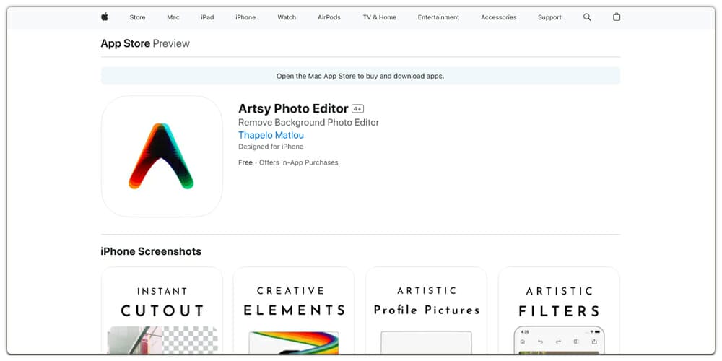The image size is (722, 361).
Task: Open the Store menu
Action: 137,17
